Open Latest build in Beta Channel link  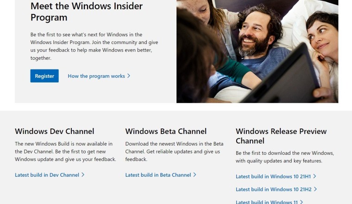pyautogui.click(x=161, y=175)
